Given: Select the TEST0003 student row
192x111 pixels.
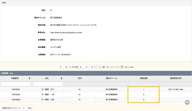Looking at the screenshot, I should 16,99.
